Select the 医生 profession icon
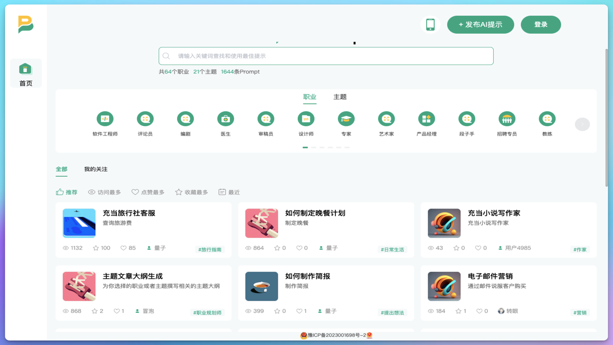Image resolution: width=613 pixels, height=345 pixels. (x=225, y=119)
